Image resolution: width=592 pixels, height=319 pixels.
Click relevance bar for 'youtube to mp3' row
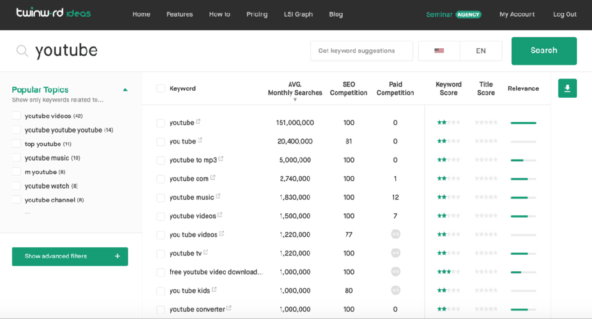523,161
